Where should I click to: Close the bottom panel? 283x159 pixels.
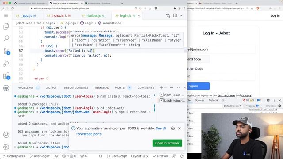pos(185,87)
